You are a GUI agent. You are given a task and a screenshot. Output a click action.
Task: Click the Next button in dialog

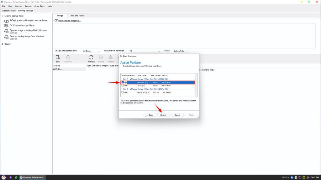pos(163,115)
